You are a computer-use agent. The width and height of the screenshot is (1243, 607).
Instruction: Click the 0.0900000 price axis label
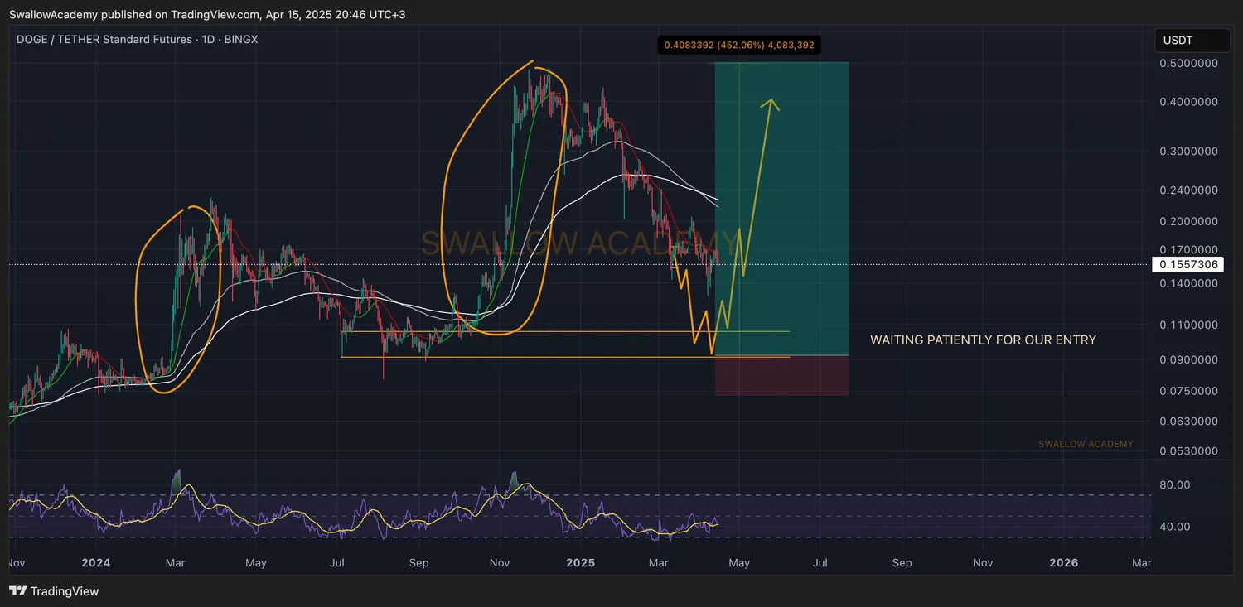click(x=1187, y=359)
